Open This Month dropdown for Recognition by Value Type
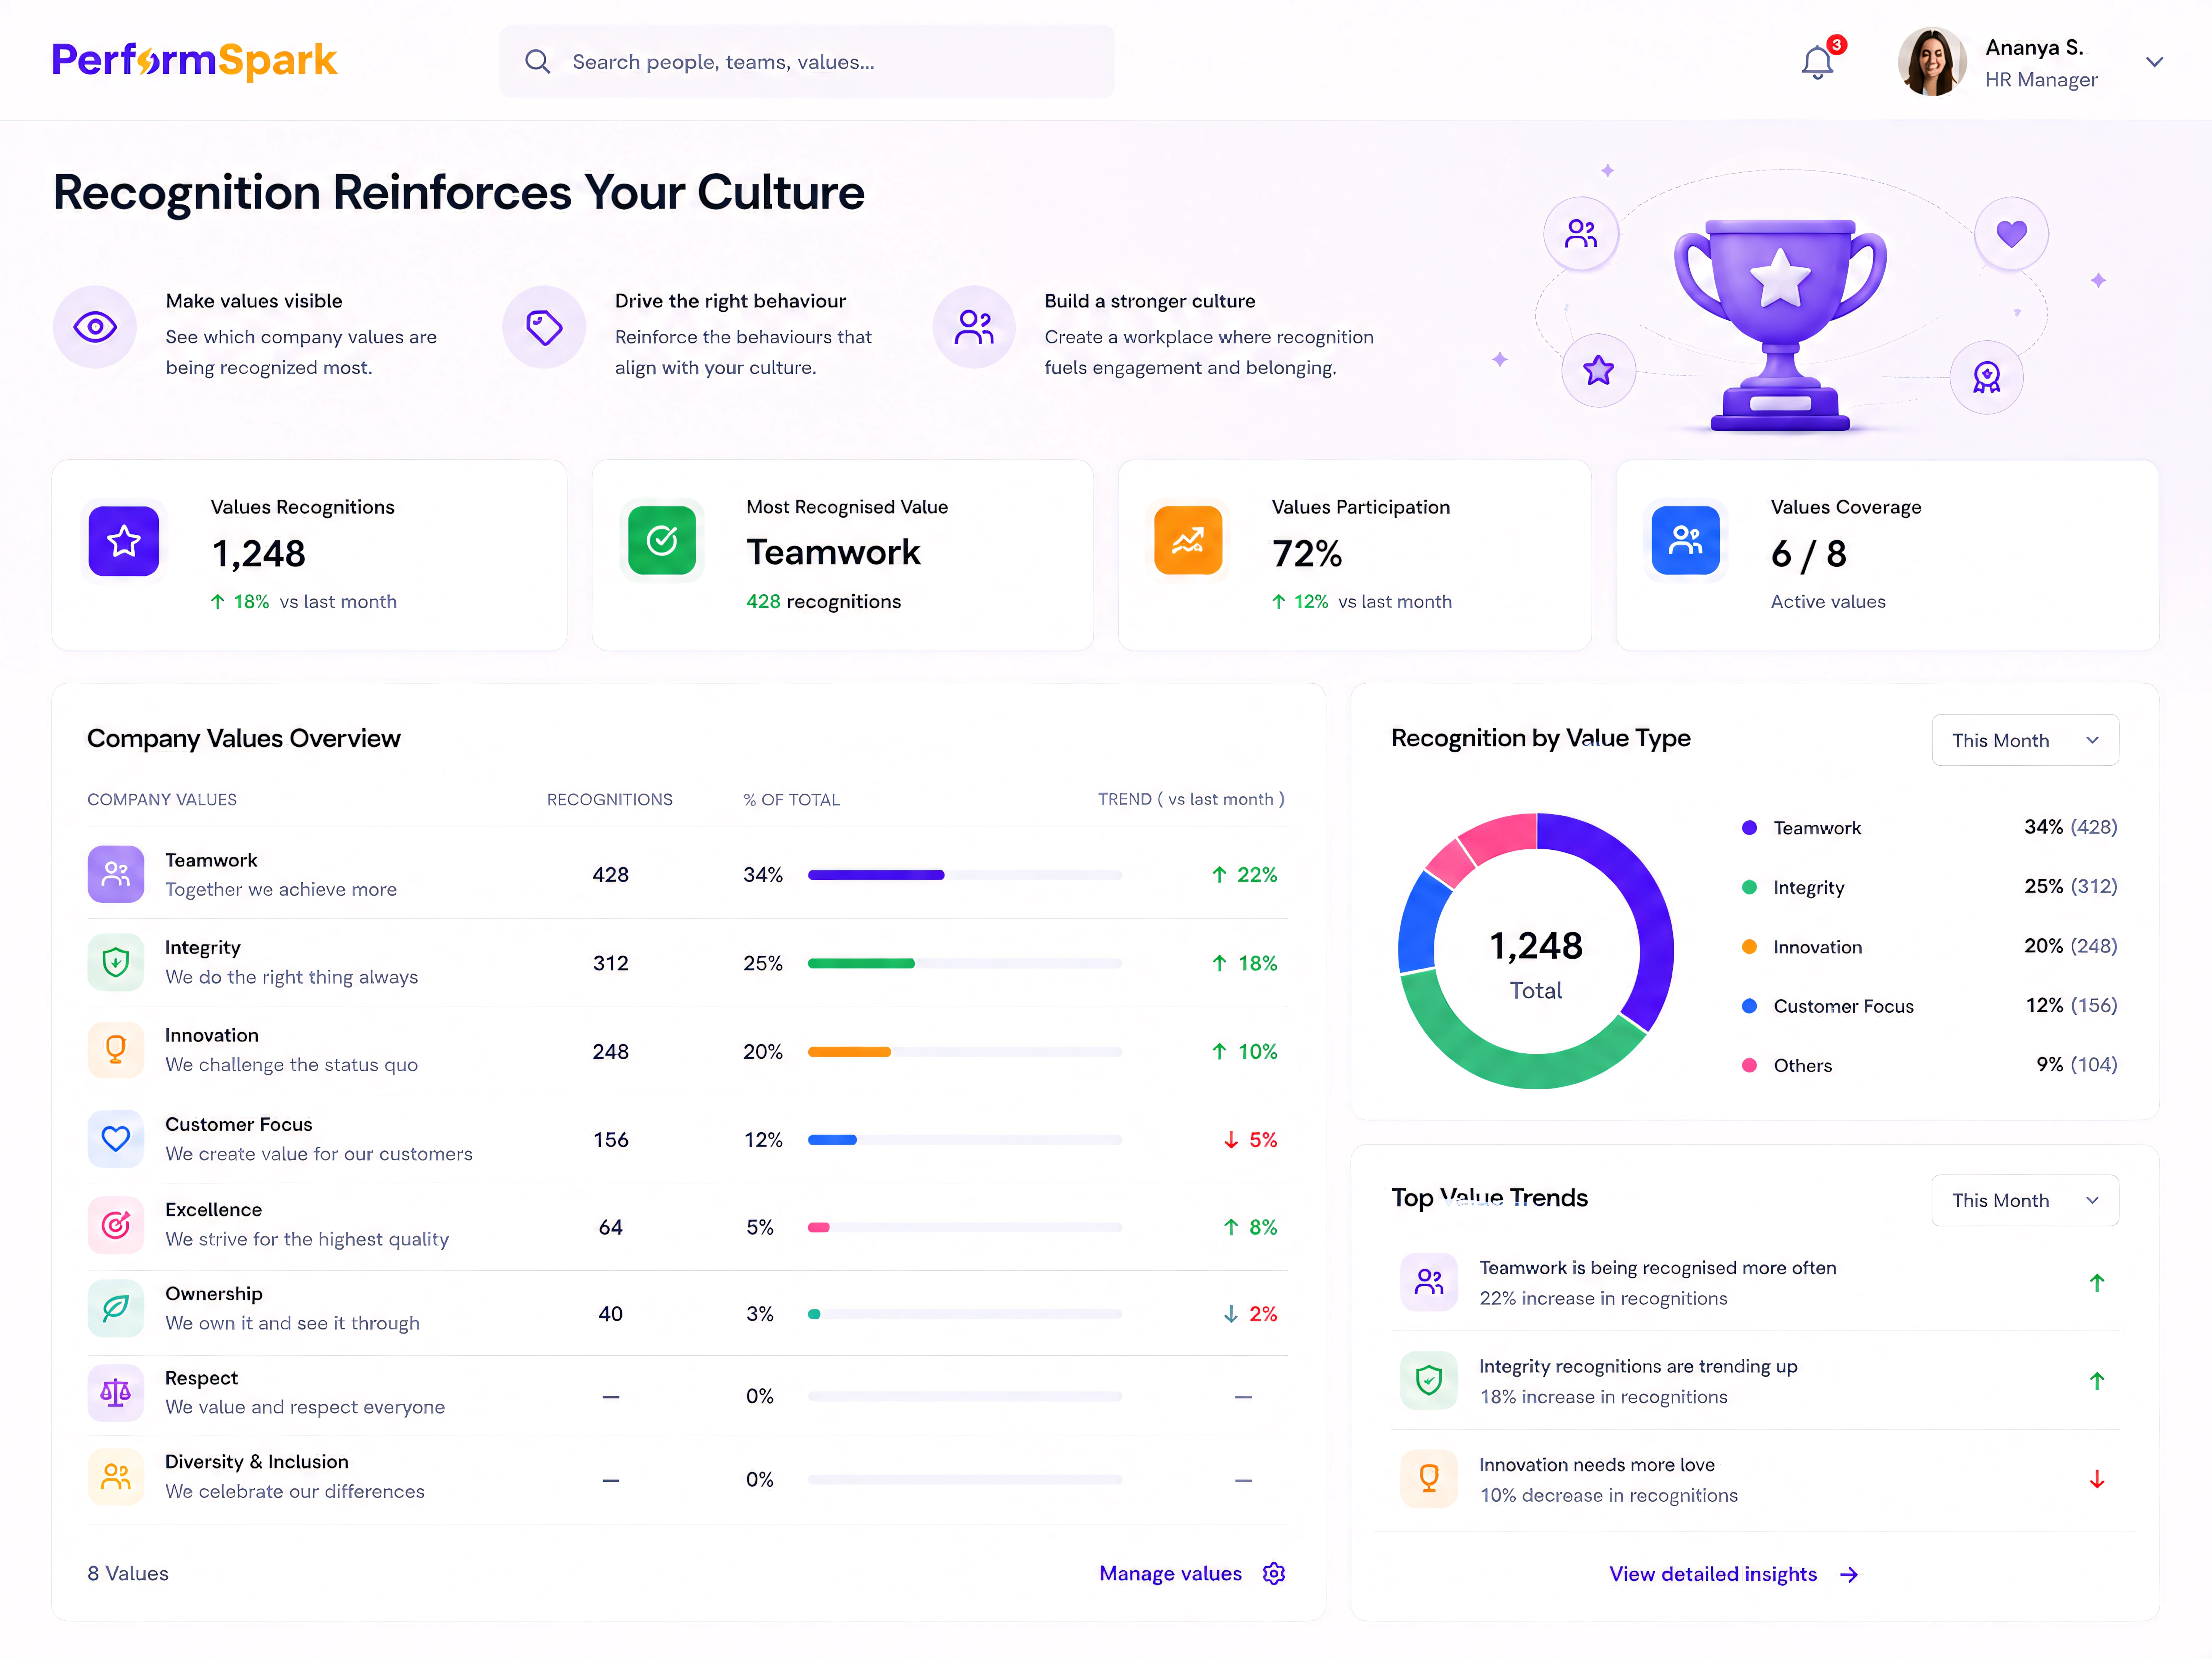2212x1659 pixels. coord(2024,741)
